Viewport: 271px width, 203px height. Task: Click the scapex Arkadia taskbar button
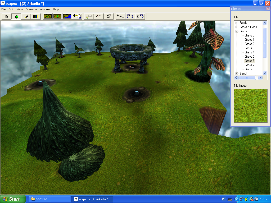point(92,199)
